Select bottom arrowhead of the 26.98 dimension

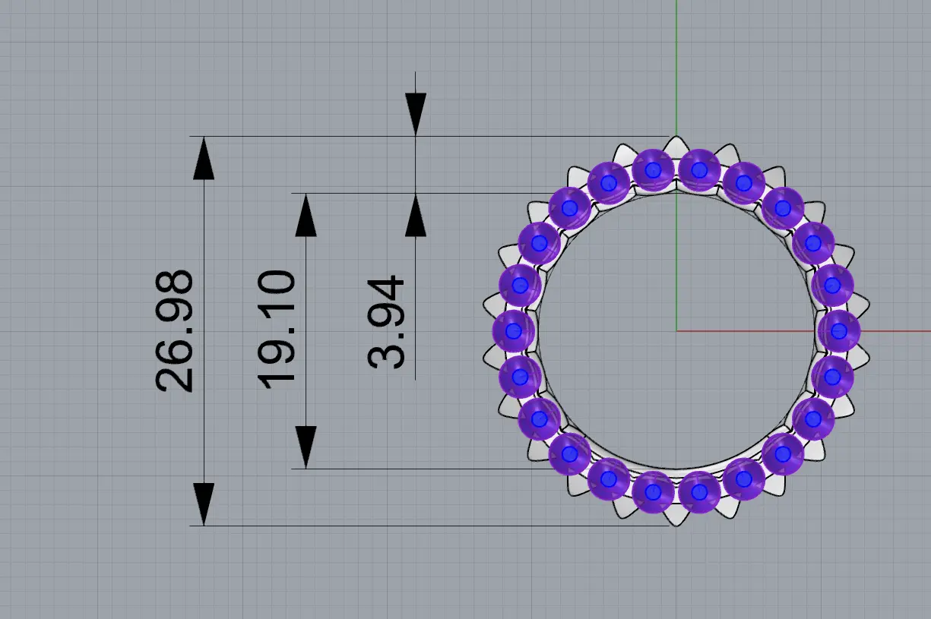pyautogui.click(x=204, y=503)
